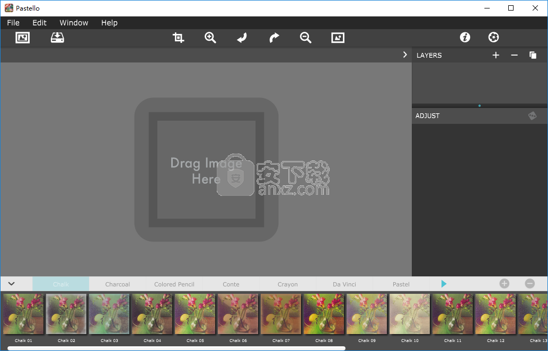Apply the Chalk 07 preset thumbnail

pyautogui.click(x=281, y=313)
